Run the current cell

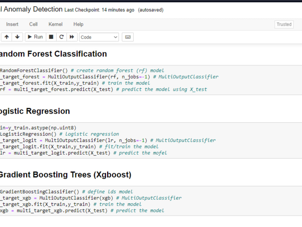(x=35, y=37)
